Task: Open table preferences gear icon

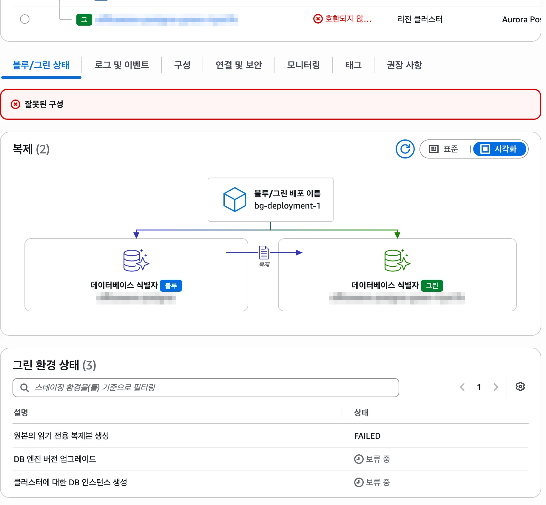Action: (520, 387)
